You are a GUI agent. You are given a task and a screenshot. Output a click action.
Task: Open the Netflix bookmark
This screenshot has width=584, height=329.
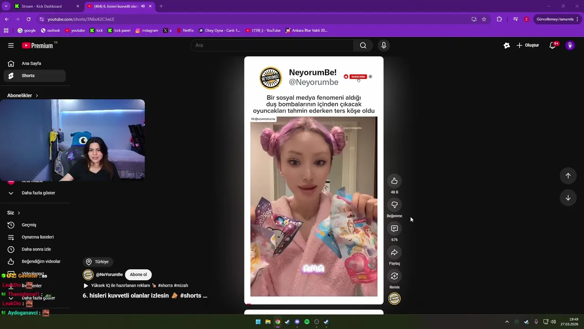pyautogui.click(x=185, y=31)
